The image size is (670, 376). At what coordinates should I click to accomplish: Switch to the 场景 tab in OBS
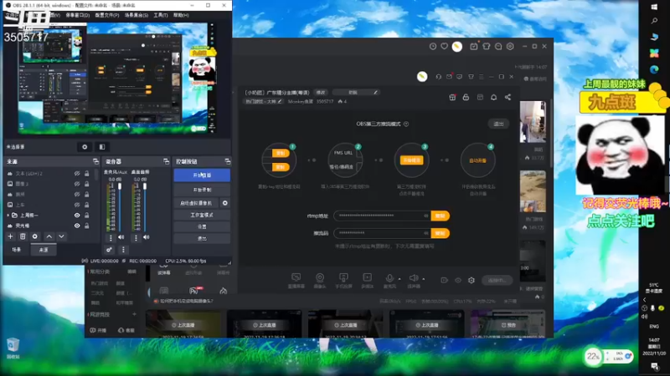16,250
